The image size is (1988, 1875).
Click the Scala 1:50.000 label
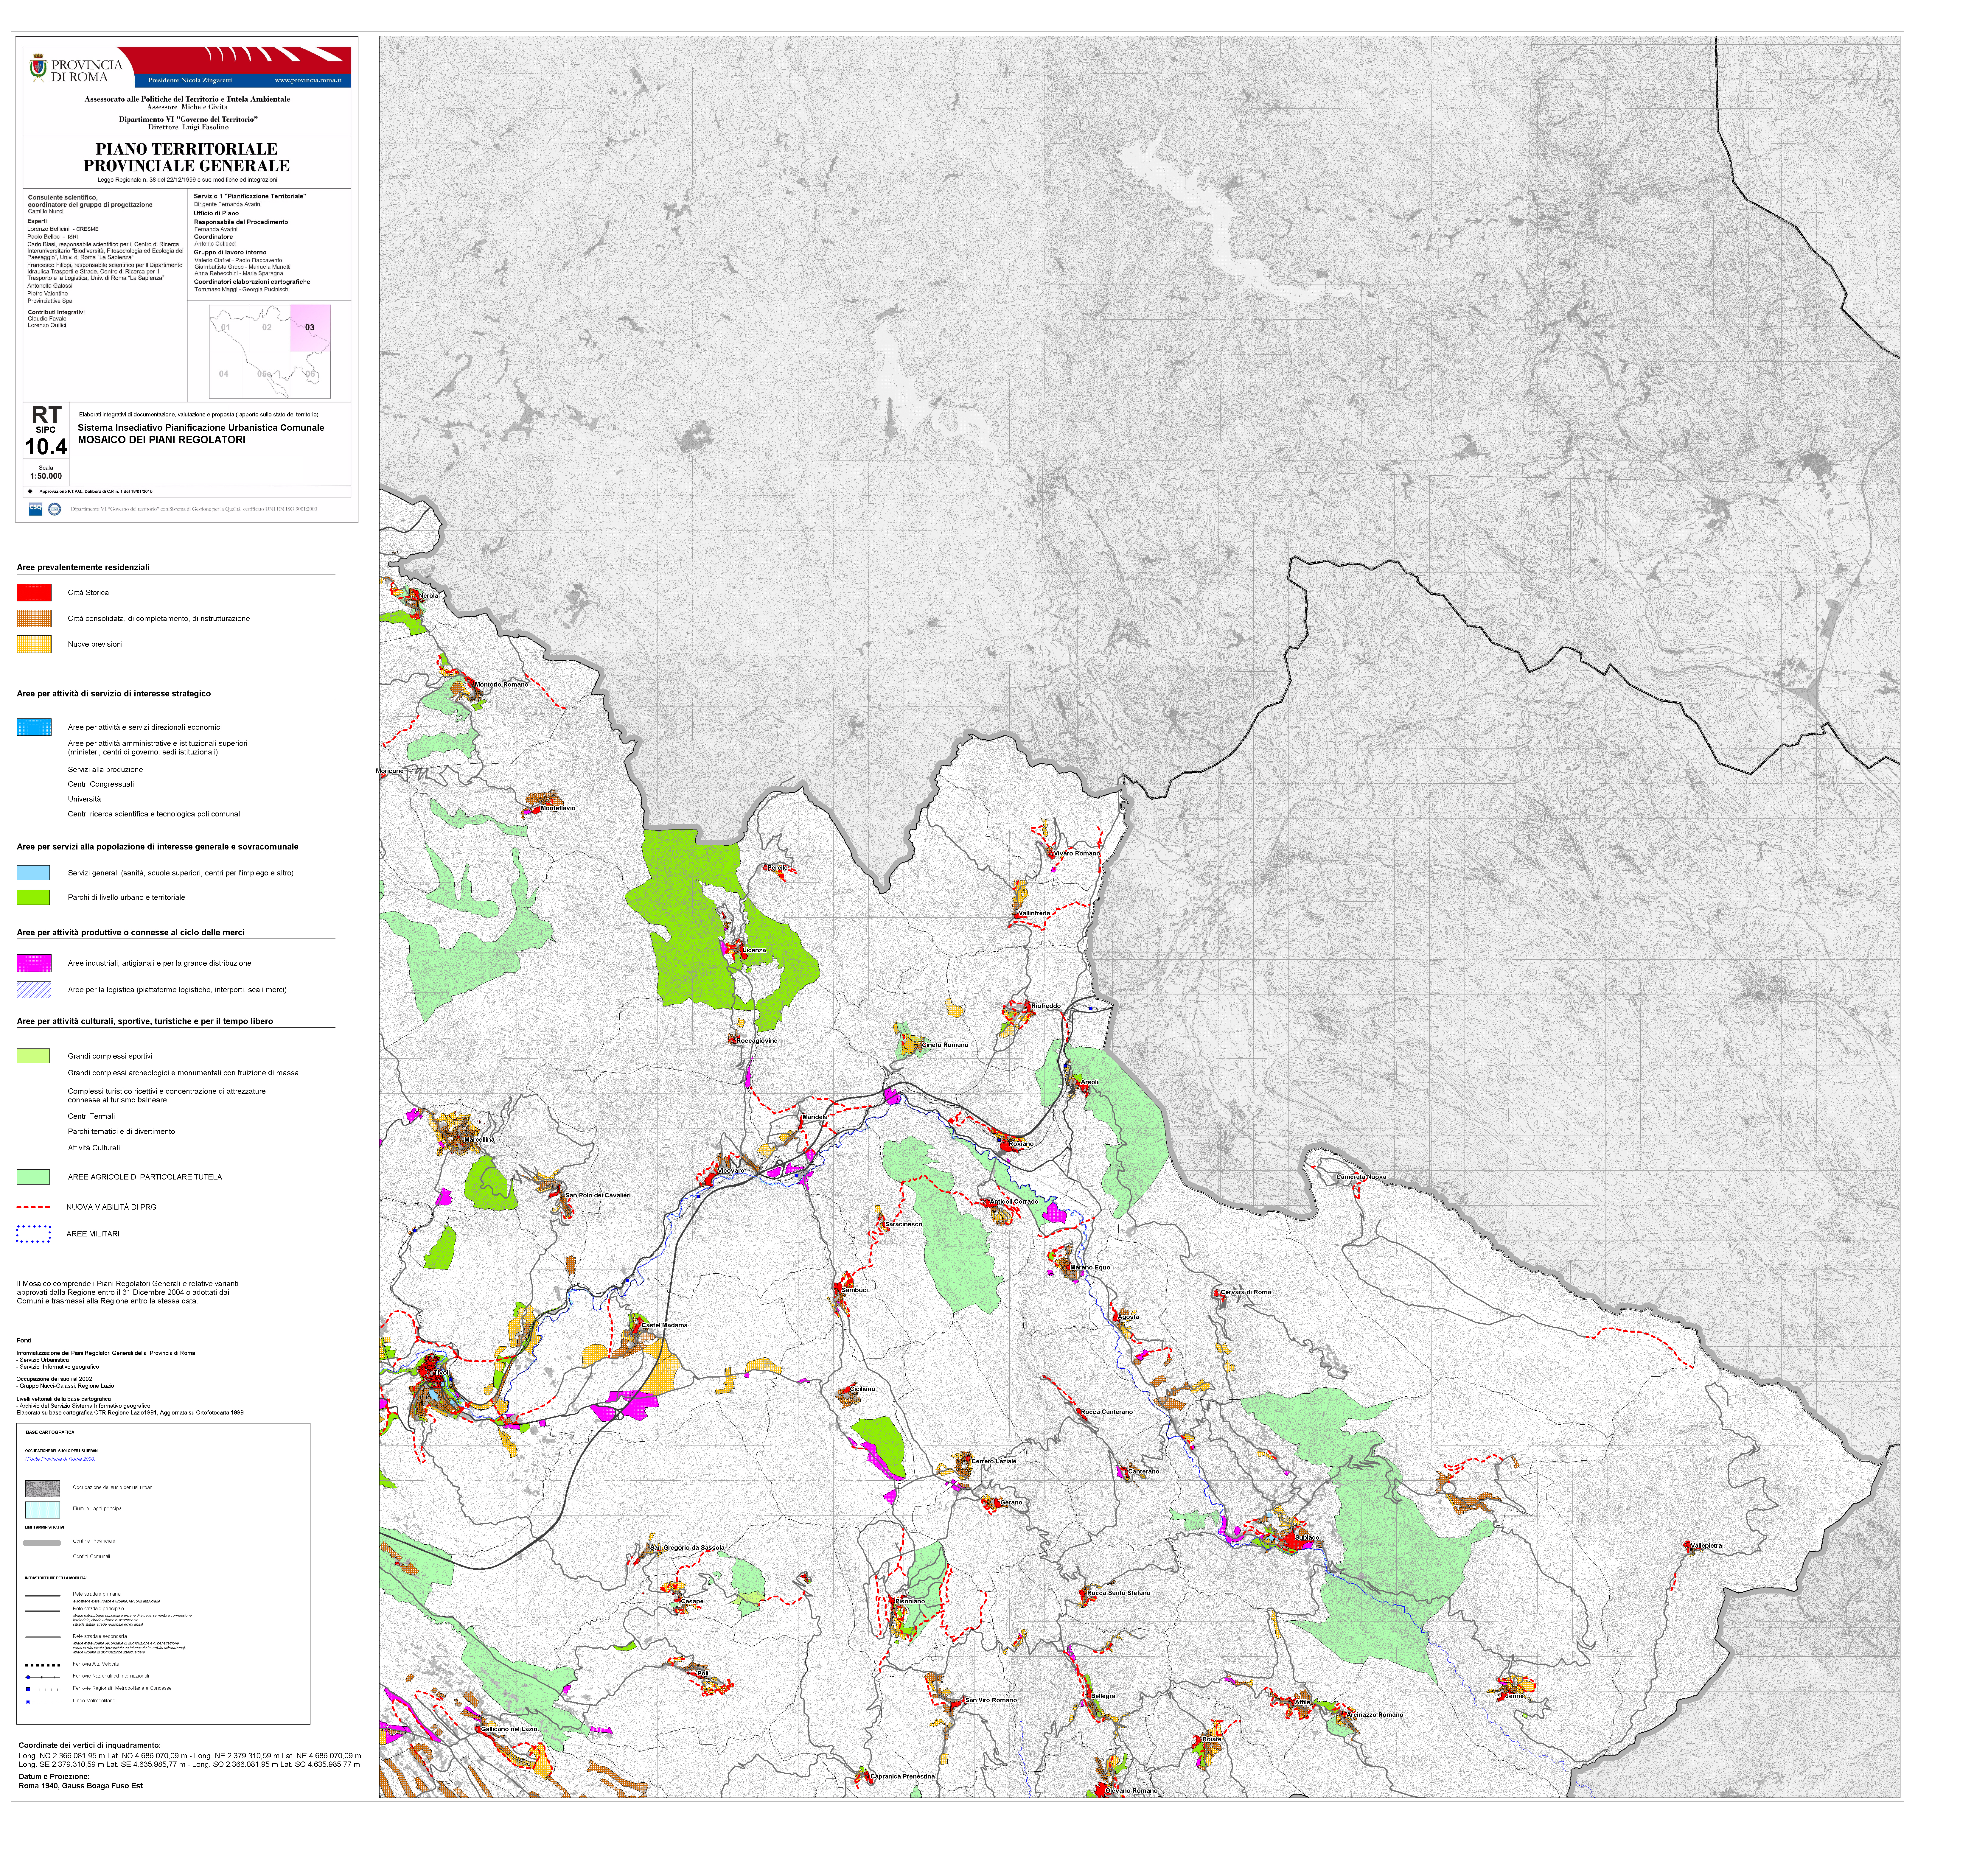pos(46,472)
